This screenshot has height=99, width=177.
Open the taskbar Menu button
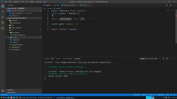tap(4, 98)
